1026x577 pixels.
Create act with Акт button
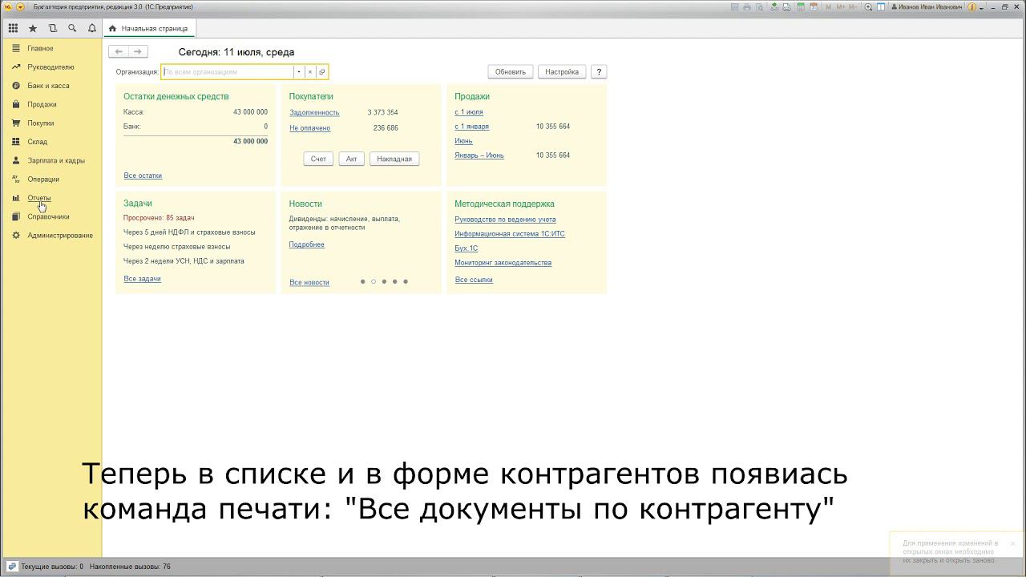[x=351, y=159]
